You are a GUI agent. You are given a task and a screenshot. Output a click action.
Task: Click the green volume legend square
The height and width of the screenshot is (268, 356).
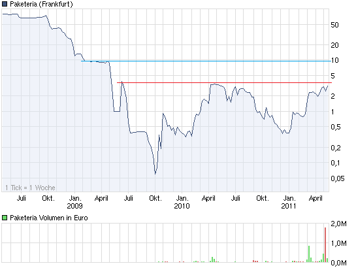point(5,218)
